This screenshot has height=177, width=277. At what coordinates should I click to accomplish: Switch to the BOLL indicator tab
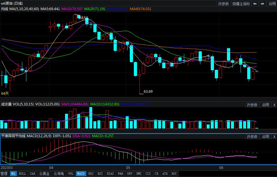[x=23, y=174]
